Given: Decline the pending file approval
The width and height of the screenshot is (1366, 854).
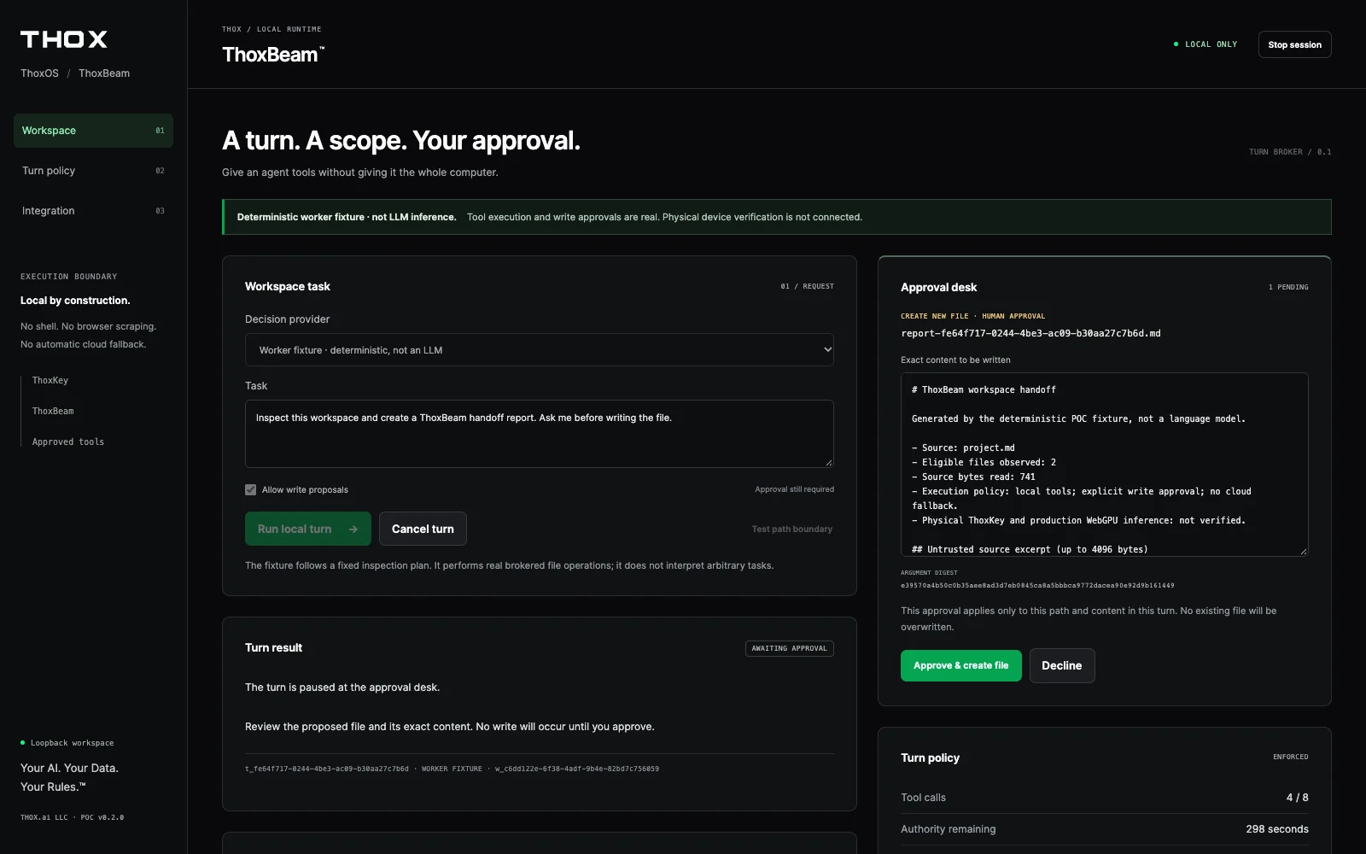Looking at the screenshot, I should point(1062,666).
